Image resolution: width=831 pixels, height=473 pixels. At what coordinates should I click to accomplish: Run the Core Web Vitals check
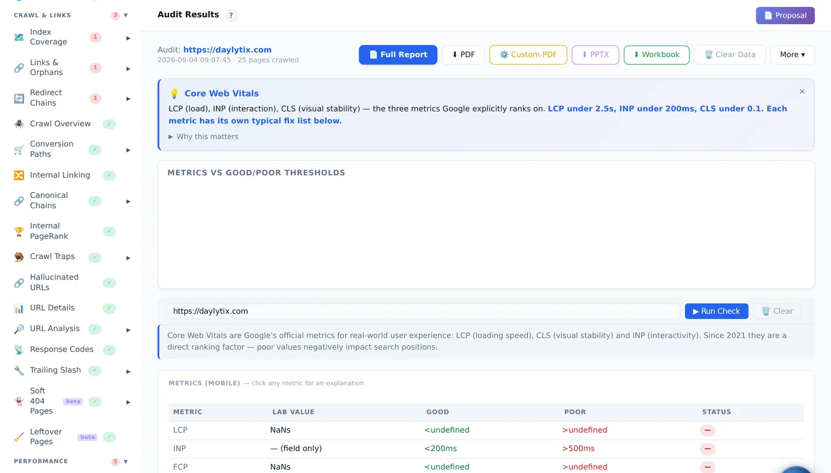click(x=717, y=311)
